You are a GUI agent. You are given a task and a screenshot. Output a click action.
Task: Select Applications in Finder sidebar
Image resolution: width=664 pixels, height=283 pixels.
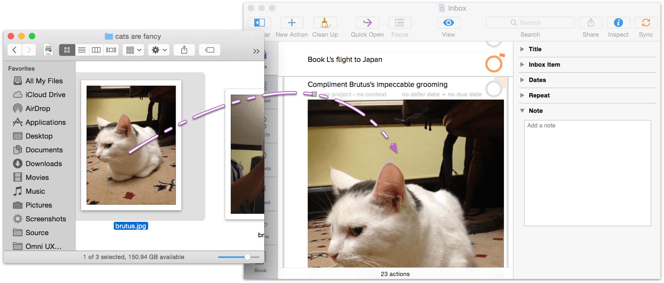(45, 122)
